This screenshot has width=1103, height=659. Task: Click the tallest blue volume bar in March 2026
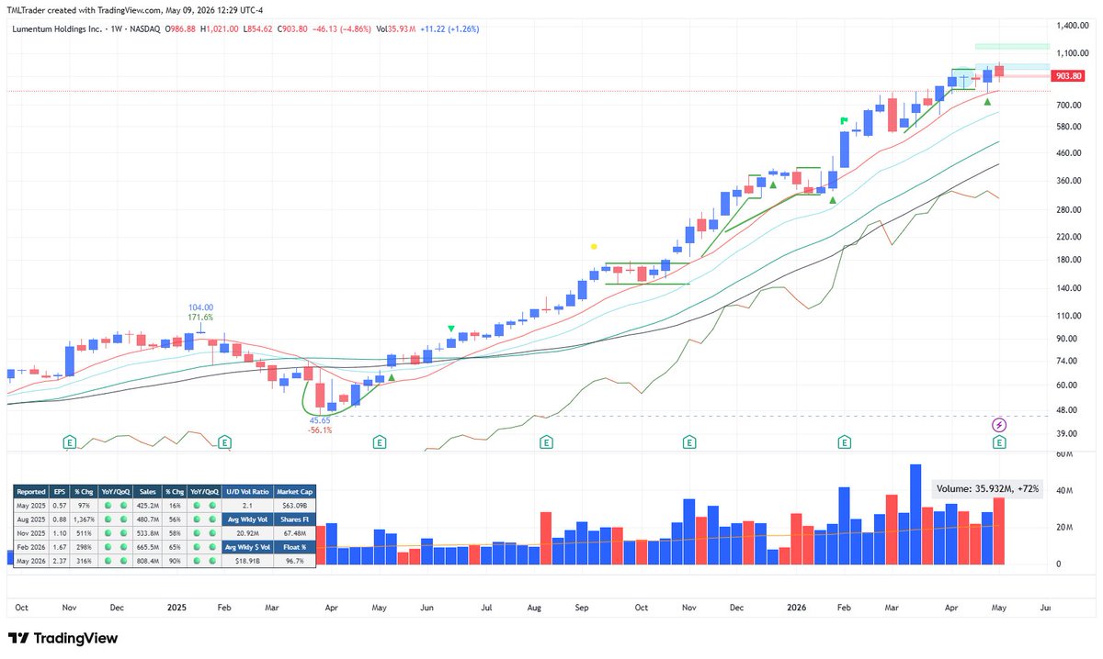tap(915, 514)
